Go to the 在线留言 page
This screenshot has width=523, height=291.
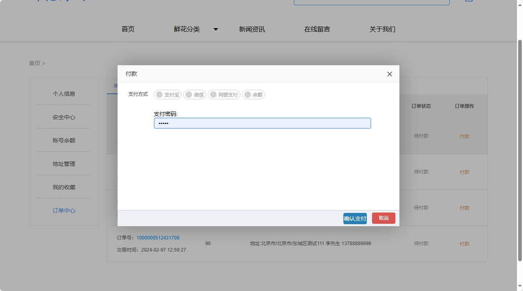(x=316, y=29)
